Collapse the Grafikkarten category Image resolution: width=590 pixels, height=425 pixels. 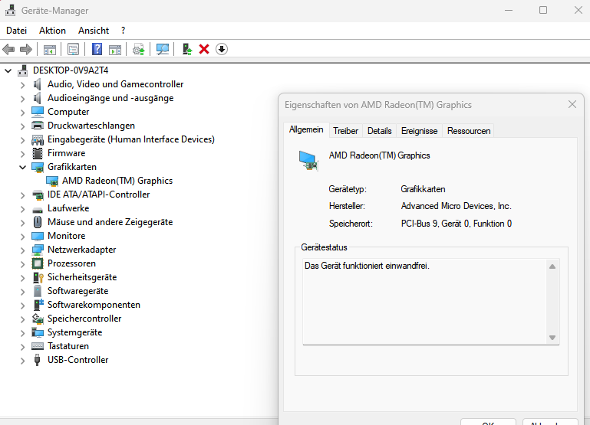(x=22, y=167)
